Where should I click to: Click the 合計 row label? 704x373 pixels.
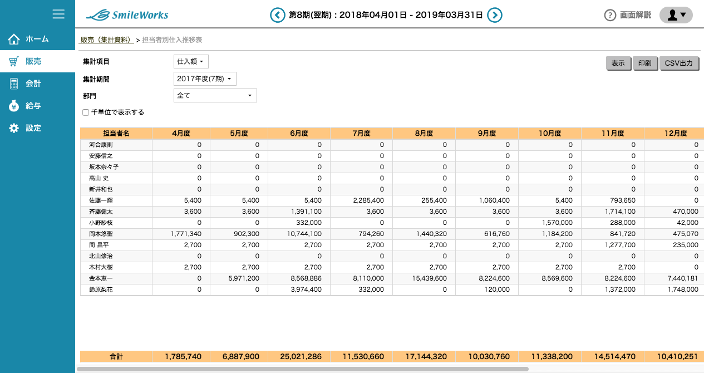116,356
